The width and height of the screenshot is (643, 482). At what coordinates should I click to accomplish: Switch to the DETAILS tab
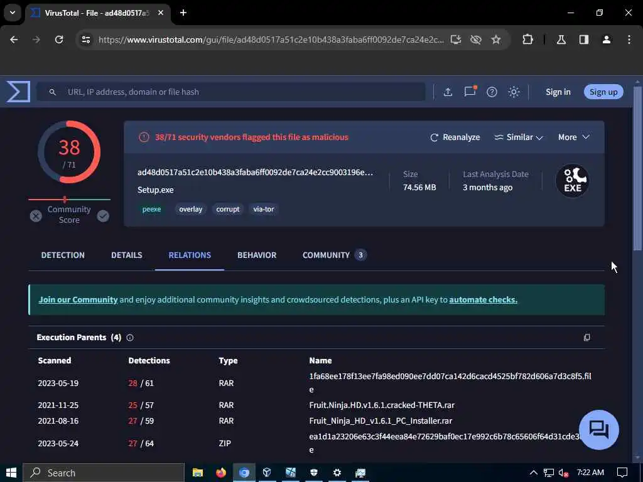pos(127,255)
